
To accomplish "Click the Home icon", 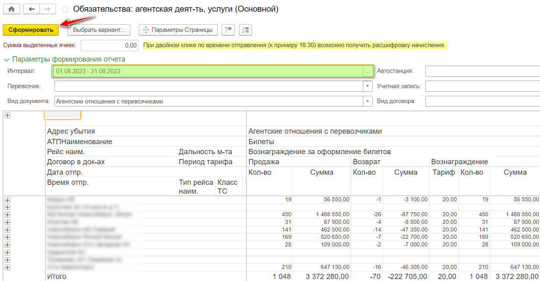I will pyautogui.click(x=11, y=9).
